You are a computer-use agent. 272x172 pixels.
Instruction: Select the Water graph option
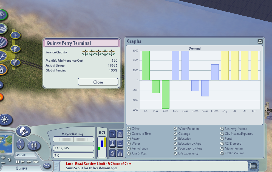(129, 144)
